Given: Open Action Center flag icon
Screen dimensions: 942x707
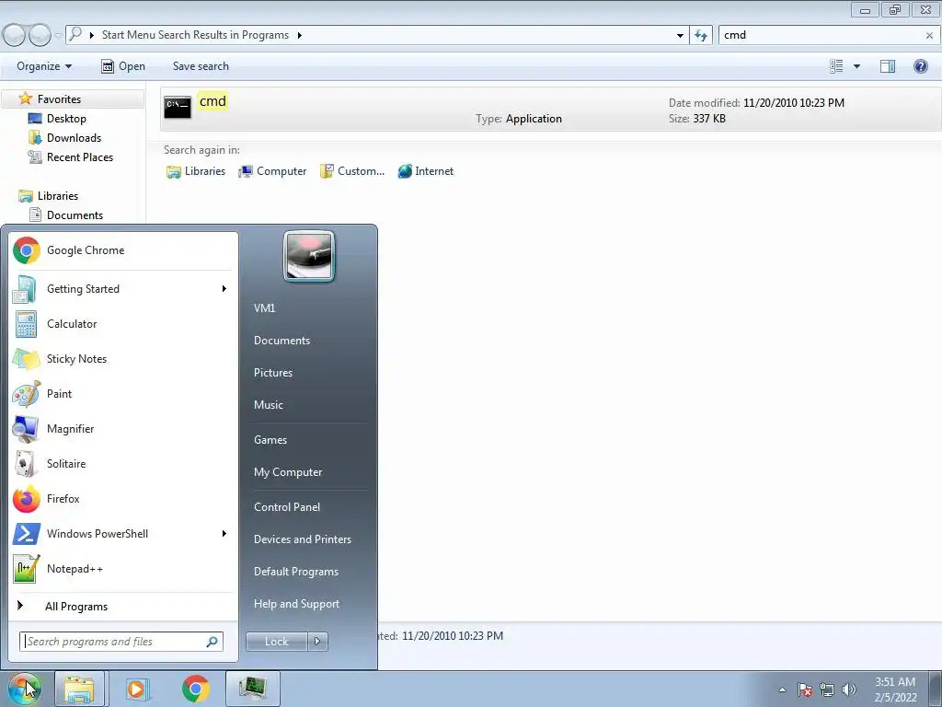Looking at the screenshot, I should click(805, 690).
